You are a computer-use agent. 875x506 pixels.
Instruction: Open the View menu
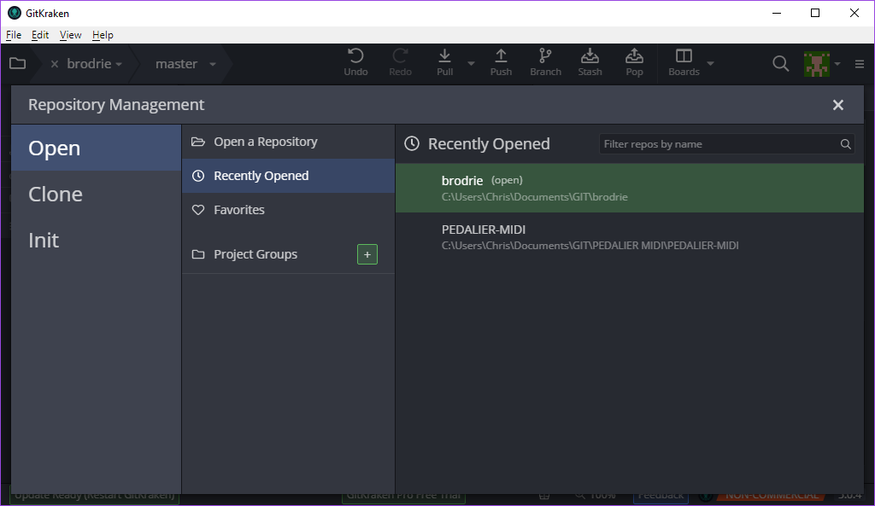pyautogui.click(x=70, y=34)
